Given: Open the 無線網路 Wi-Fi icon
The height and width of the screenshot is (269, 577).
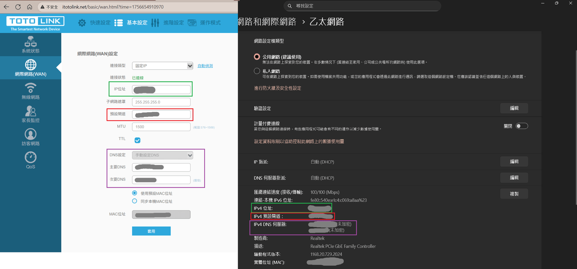Looking at the screenshot, I should (x=31, y=87).
